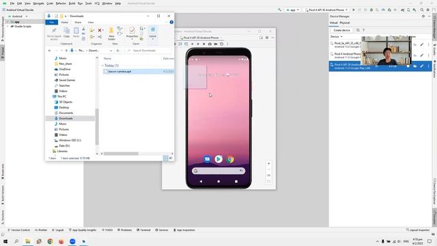Open folder icon on selected Pixel 4 API 30 row
This screenshot has height=246, width=437.
[415, 66]
